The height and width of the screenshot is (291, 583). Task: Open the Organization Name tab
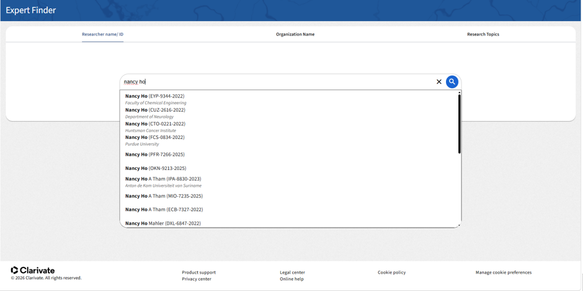click(x=295, y=34)
